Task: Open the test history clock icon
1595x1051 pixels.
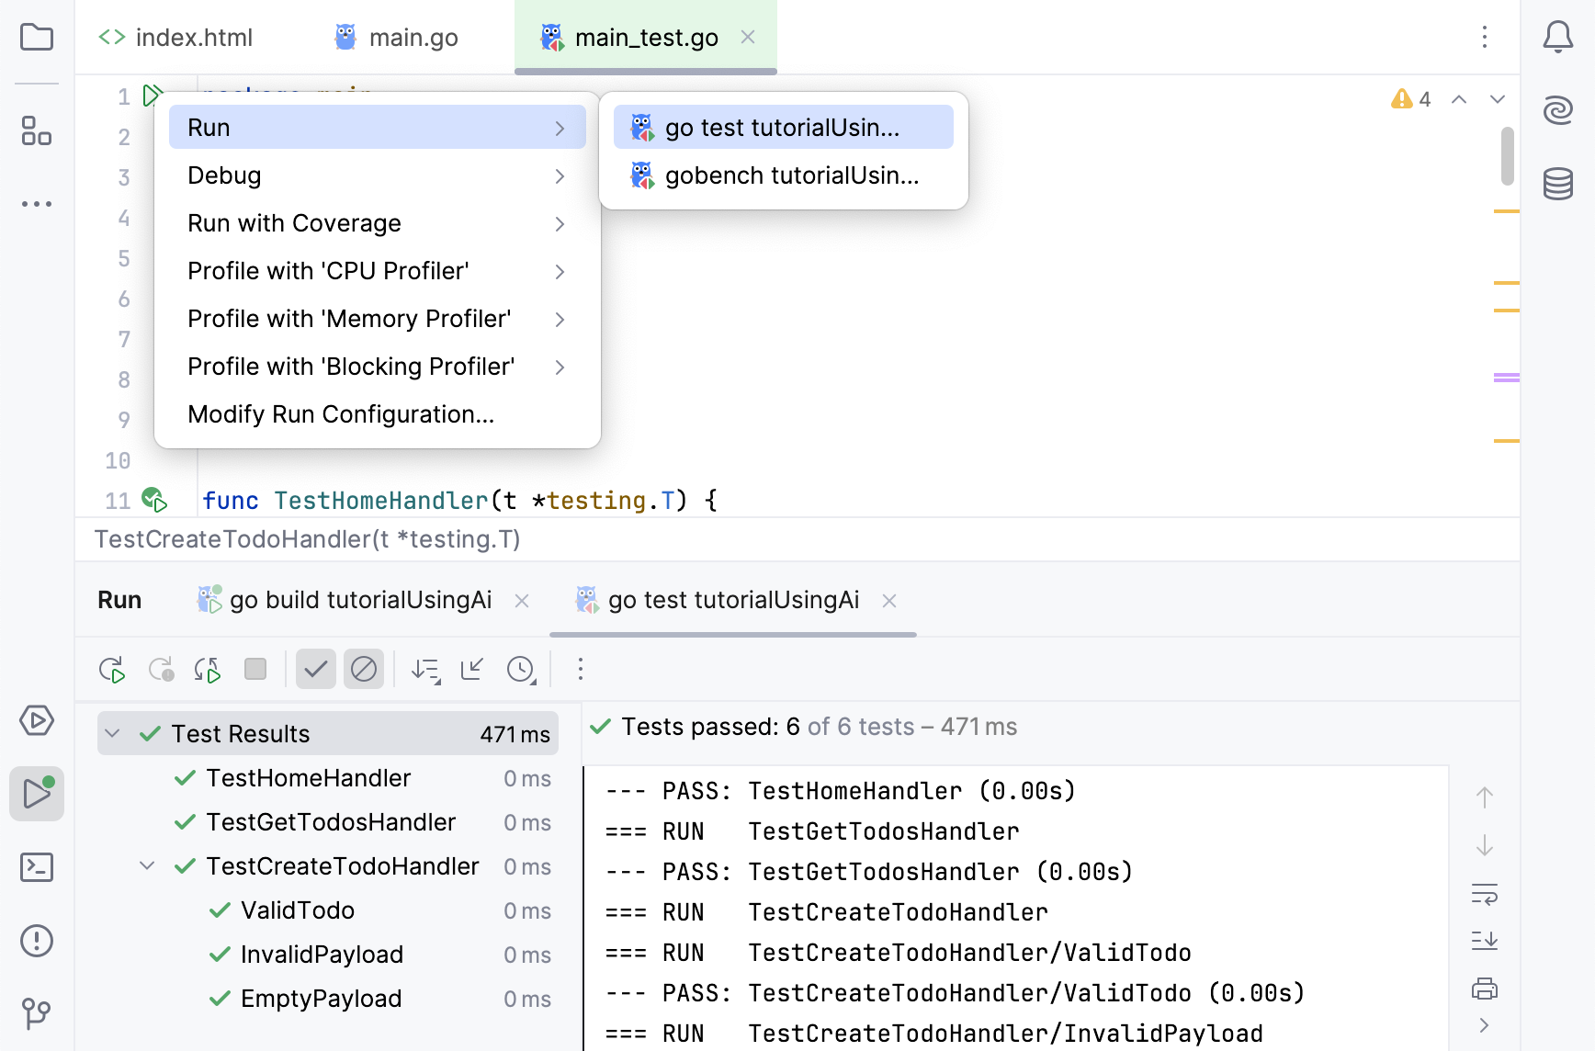Action: click(521, 670)
